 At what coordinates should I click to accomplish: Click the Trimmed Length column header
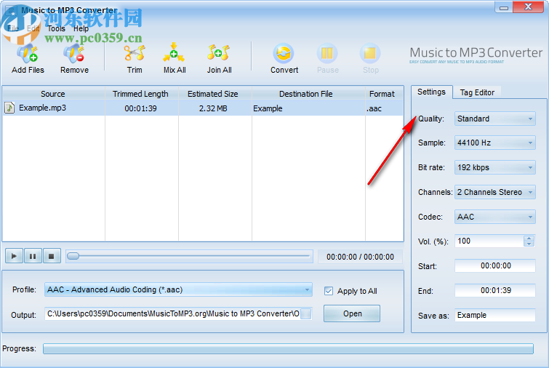(140, 94)
